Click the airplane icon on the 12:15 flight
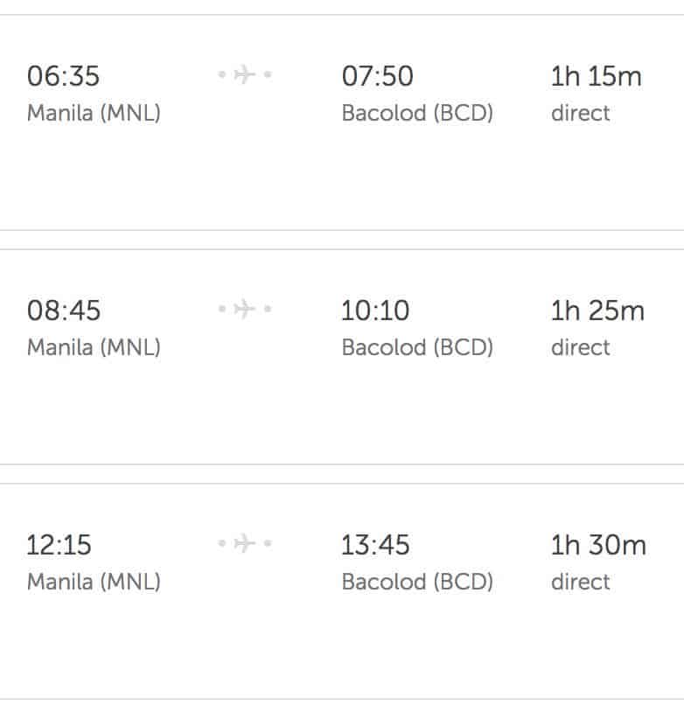 click(245, 543)
